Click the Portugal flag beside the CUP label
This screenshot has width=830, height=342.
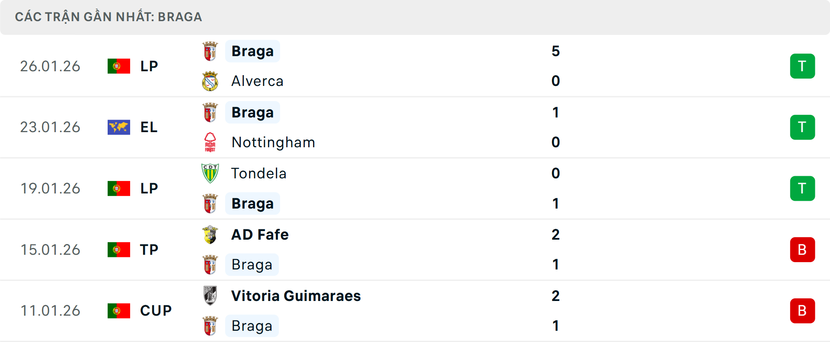[x=119, y=311]
